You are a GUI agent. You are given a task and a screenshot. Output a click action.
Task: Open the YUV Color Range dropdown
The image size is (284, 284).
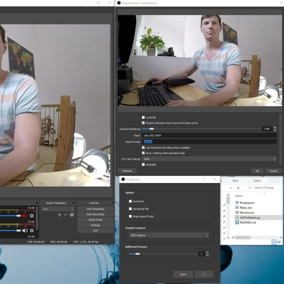coord(209,159)
